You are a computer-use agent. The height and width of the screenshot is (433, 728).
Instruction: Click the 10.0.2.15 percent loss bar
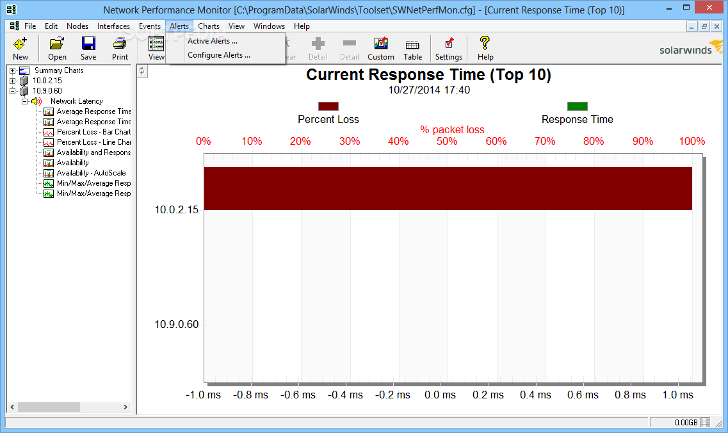coord(448,188)
